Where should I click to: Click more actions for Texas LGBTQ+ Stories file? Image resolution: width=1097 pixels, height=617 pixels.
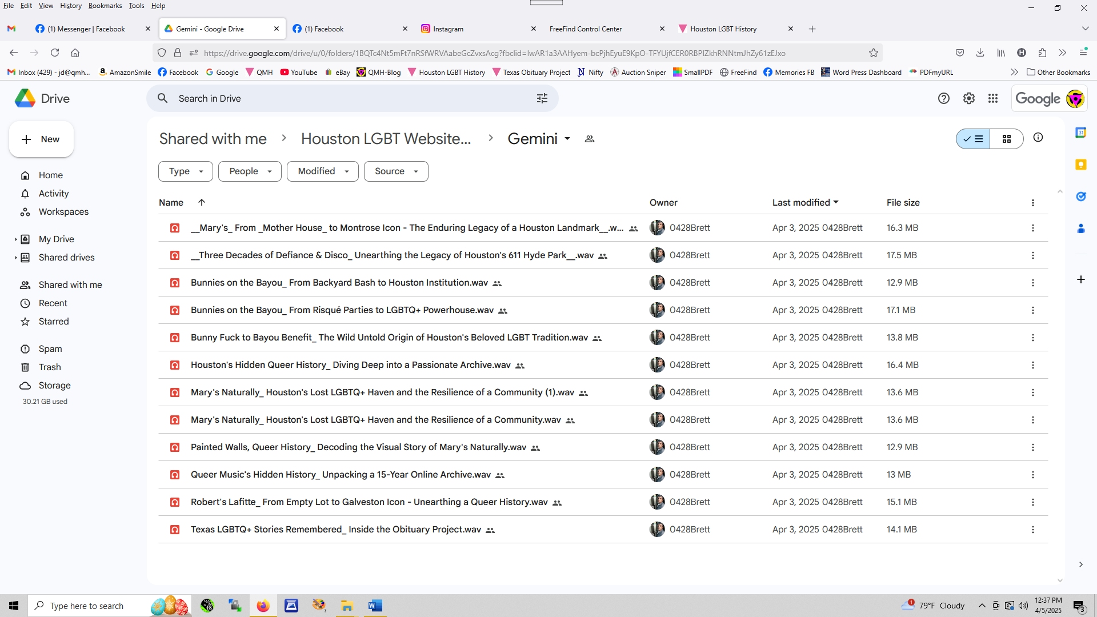click(x=1032, y=530)
